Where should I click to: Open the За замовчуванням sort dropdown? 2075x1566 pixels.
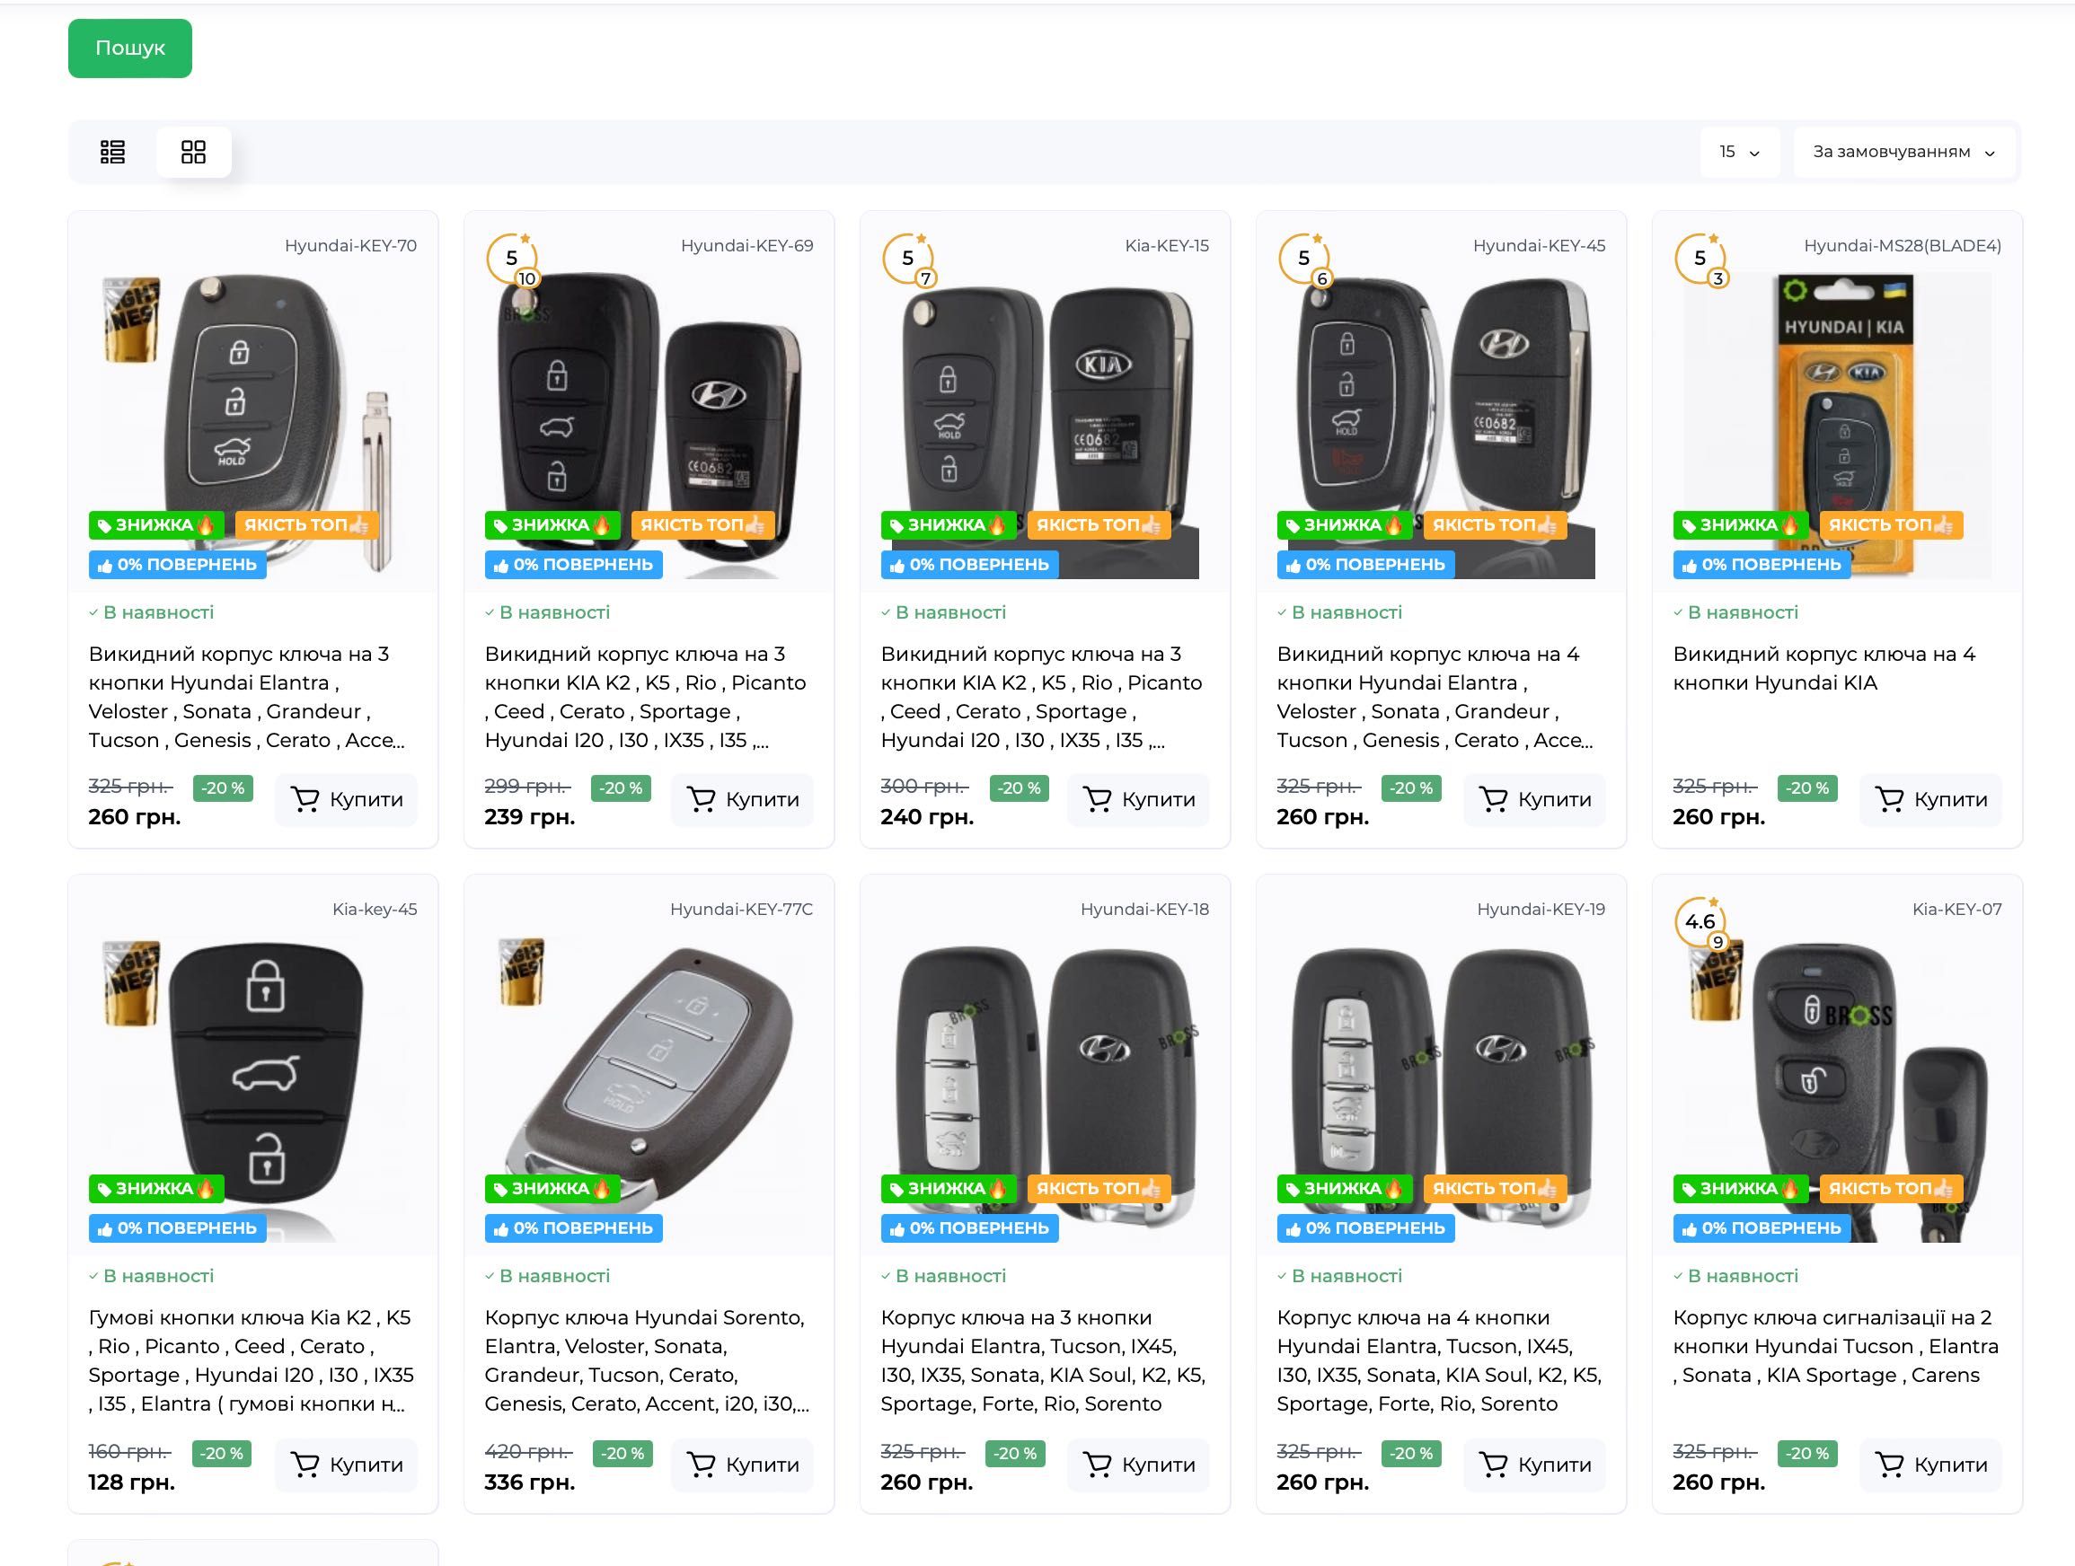(x=1903, y=152)
